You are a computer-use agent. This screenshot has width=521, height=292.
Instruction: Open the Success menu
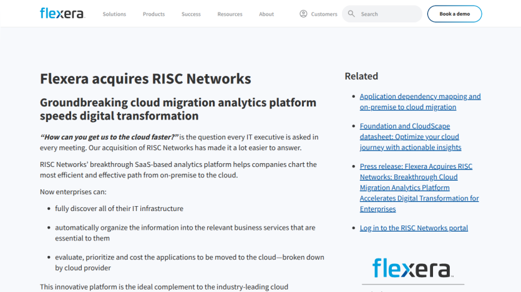(191, 14)
